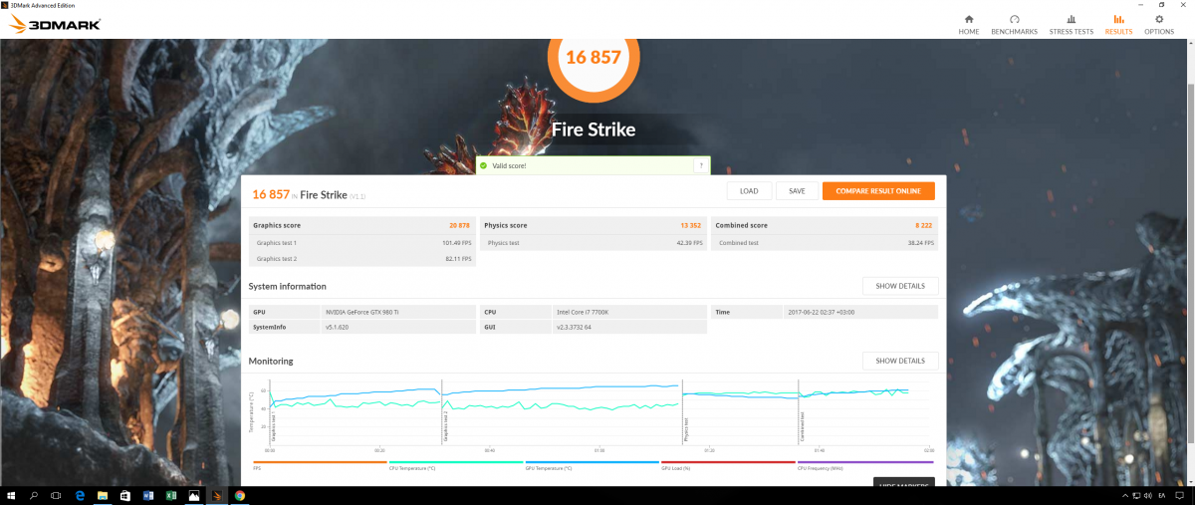Show details for Monitoring section

(x=900, y=361)
